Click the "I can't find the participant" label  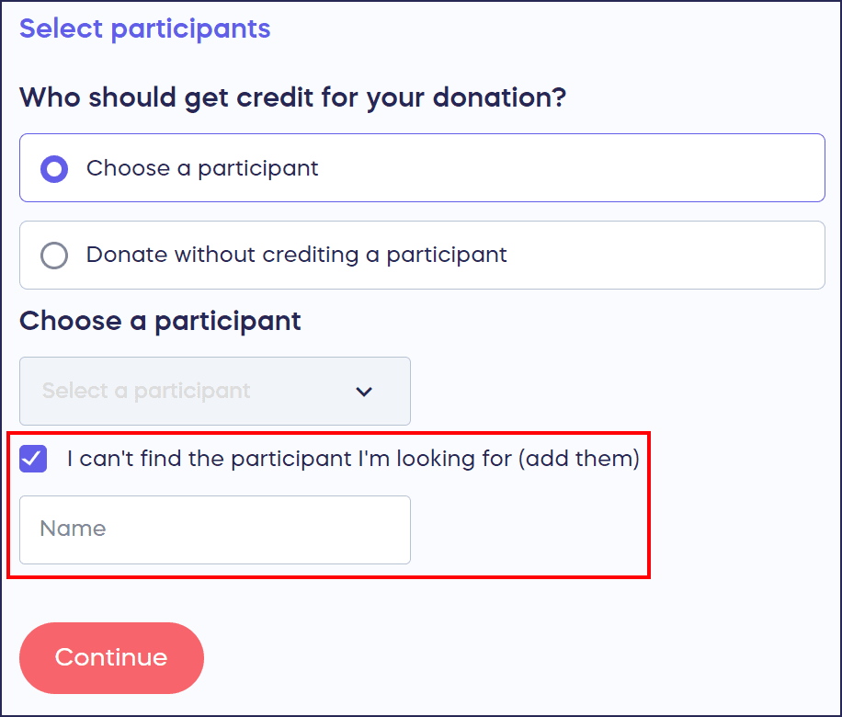coord(288,459)
